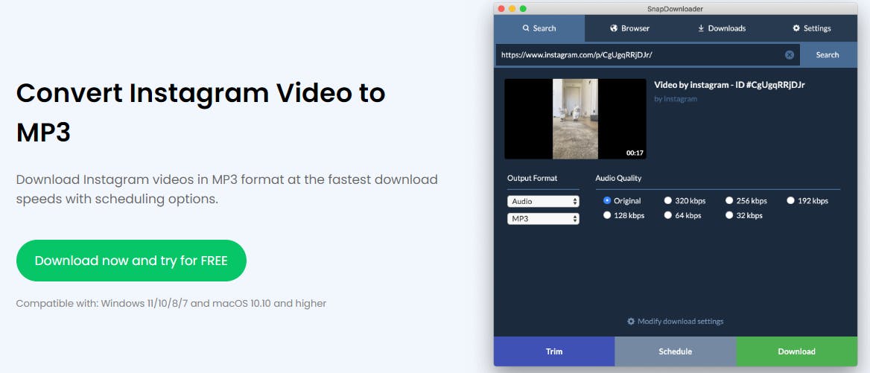This screenshot has width=870, height=373.
Task: Maximize SnapDownloader with the green dot
Action: (523, 8)
